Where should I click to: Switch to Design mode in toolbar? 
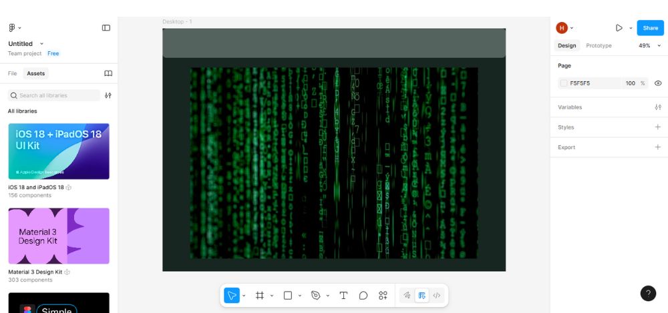click(422, 296)
